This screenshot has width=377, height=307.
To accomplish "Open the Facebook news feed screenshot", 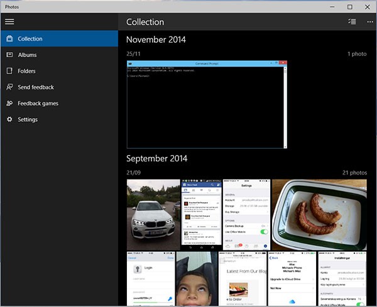I will (x=202, y=215).
